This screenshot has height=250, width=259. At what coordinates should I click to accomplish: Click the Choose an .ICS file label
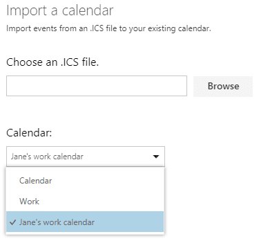coord(52,62)
